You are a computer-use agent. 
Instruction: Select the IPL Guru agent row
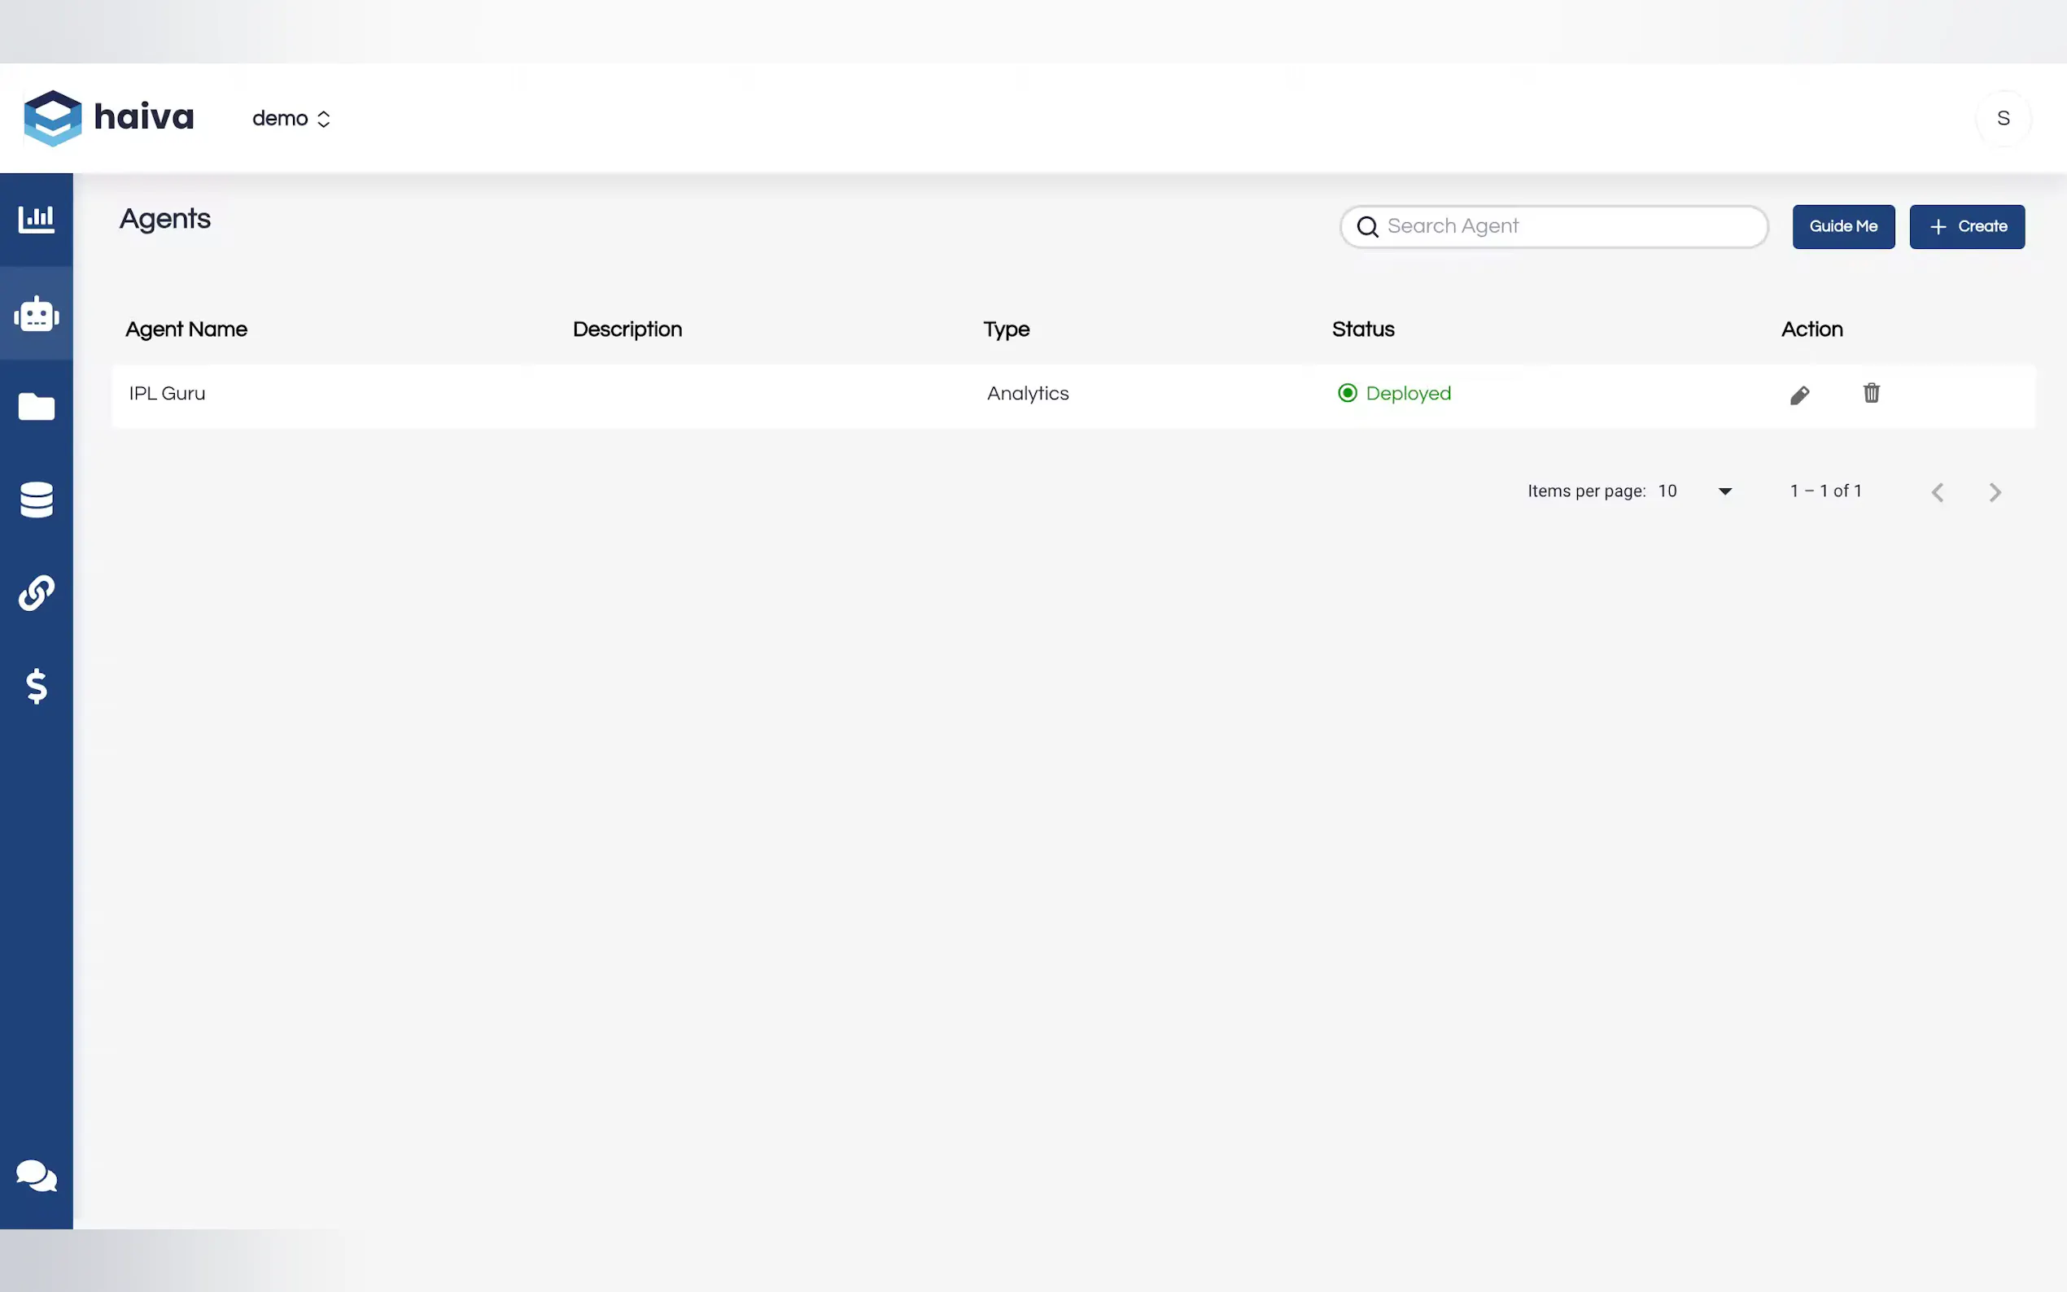(168, 394)
